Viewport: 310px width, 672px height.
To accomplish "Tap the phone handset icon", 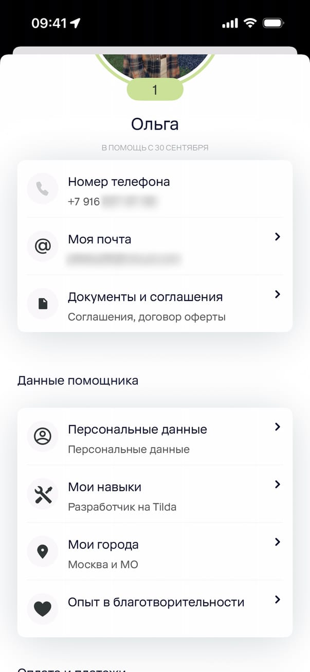I will (x=42, y=189).
